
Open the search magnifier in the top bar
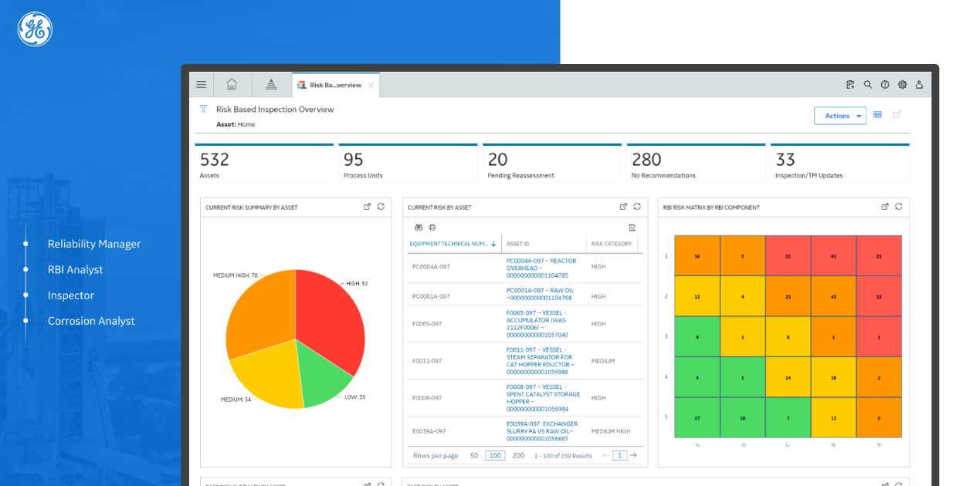coord(868,84)
